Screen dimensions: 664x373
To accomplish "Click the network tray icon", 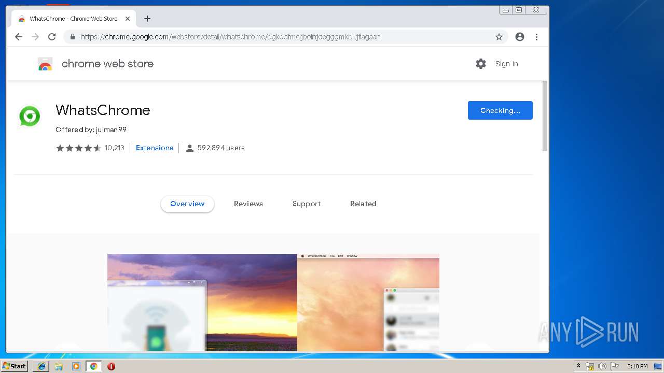I will tap(590, 366).
